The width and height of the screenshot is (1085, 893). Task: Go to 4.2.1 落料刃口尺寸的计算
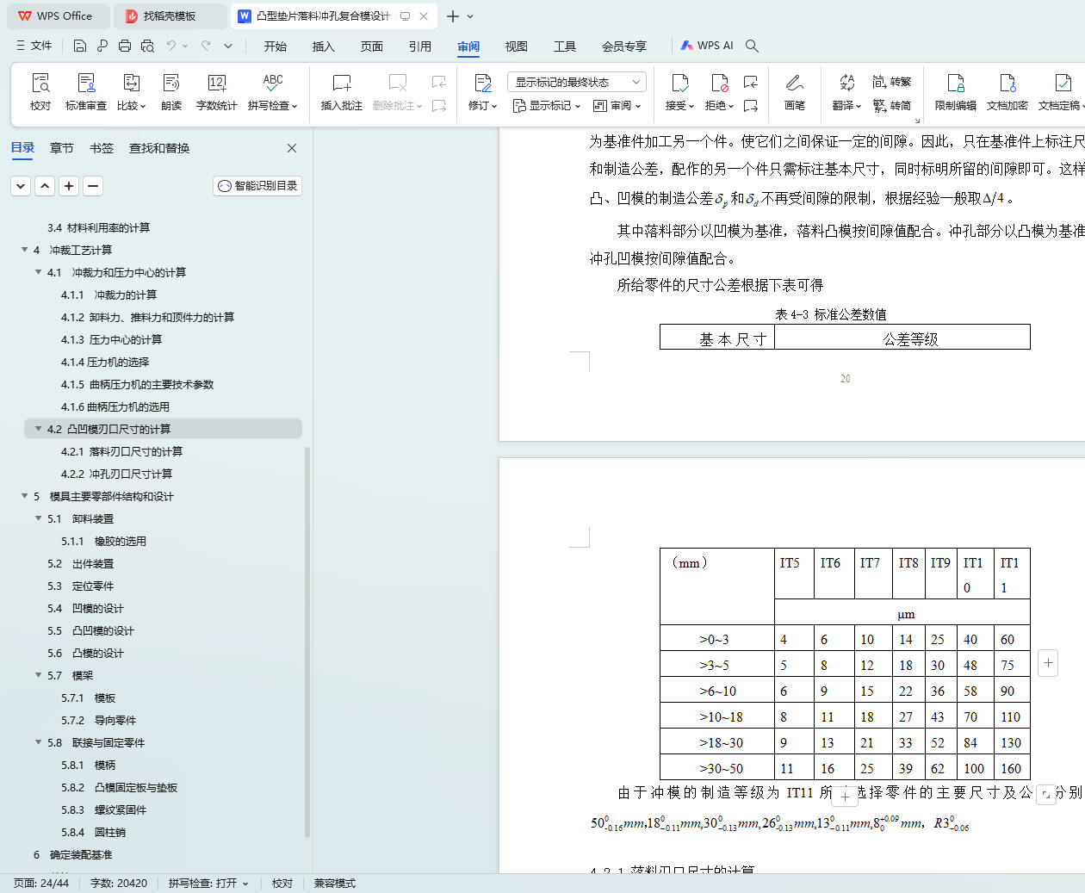click(x=121, y=451)
